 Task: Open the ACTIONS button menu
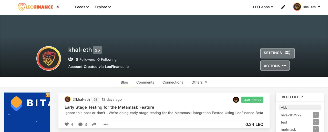(275, 66)
